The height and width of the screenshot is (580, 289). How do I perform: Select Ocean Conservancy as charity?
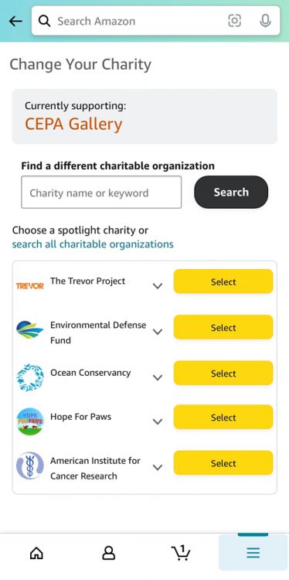click(223, 374)
